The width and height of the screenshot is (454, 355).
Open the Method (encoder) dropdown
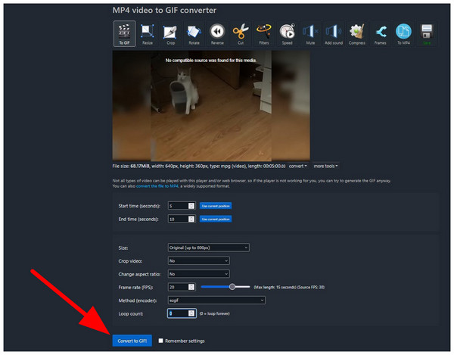(x=216, y=301)
